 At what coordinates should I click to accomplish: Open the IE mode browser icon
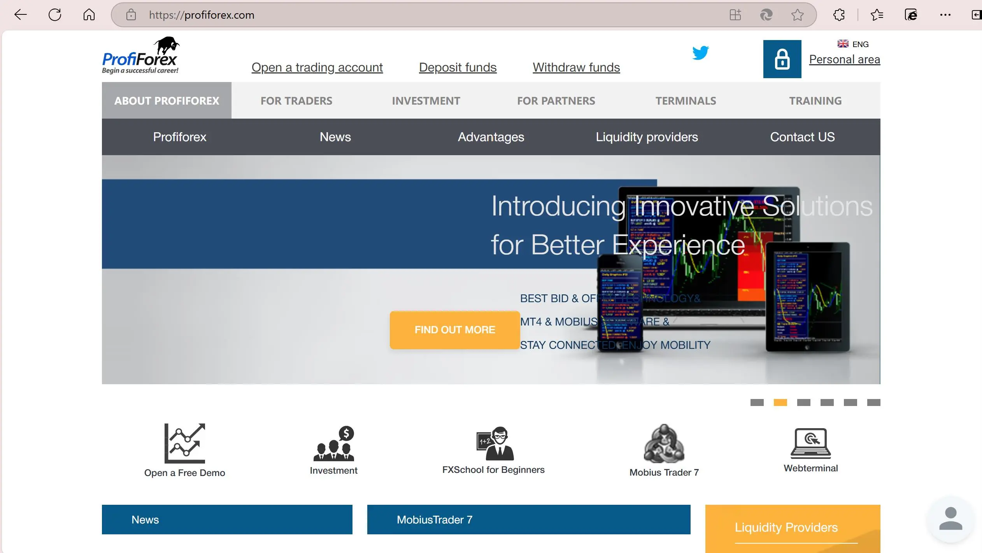click(911, 15)
